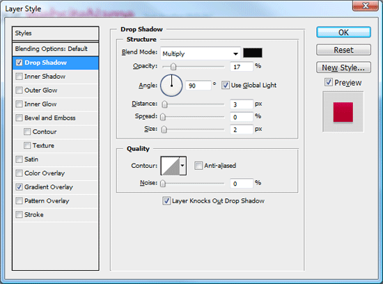Click the Reset button
The width and height of the screenshot is (383, 284).
pos(343,50)
